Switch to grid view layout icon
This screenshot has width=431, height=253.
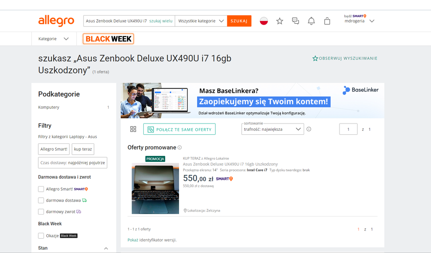pyautogui.click(x=133, y=129)
